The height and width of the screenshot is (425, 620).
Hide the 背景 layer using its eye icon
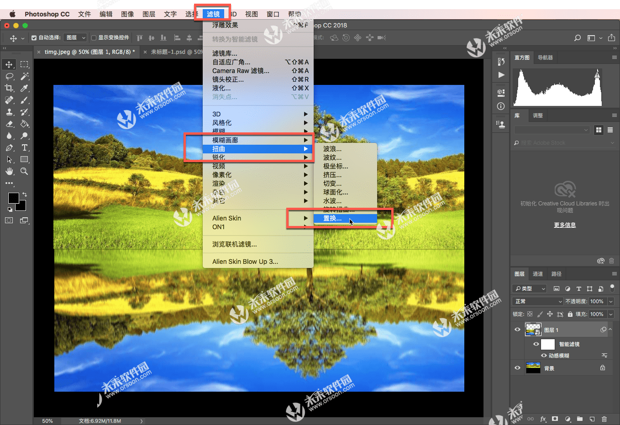coord(517,368)
